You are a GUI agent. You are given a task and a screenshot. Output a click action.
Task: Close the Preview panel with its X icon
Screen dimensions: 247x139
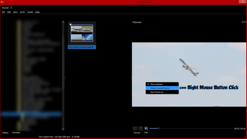coord(245,22)
